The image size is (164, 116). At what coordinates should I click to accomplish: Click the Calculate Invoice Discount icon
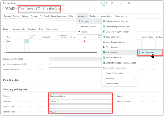104,21
